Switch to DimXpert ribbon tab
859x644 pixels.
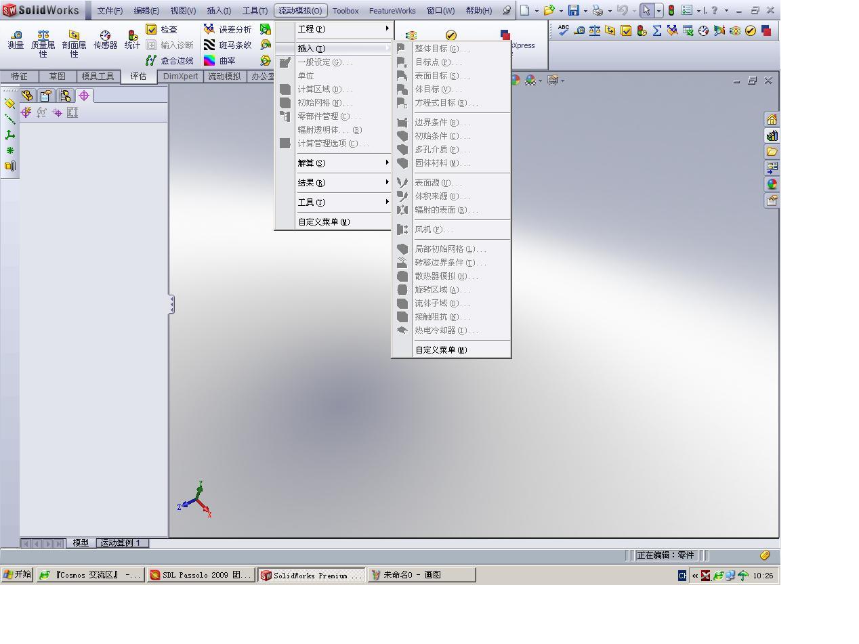pyautogui.click(x=181, y=77)
